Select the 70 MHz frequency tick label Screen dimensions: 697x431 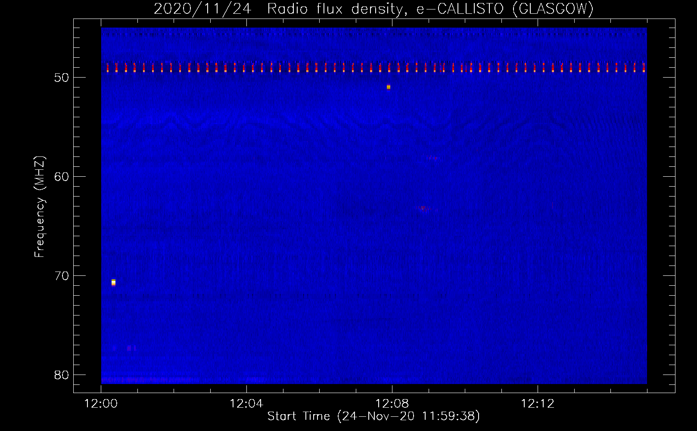pyautogui.click(x=62, y=276)
